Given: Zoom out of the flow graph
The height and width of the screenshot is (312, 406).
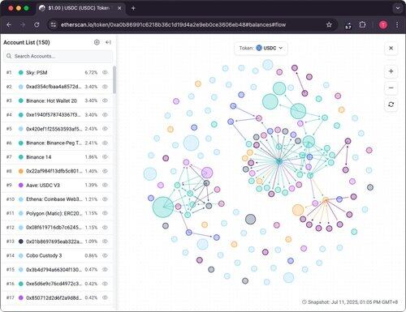Looking at the screenshot, I should [x=391, y=88].
